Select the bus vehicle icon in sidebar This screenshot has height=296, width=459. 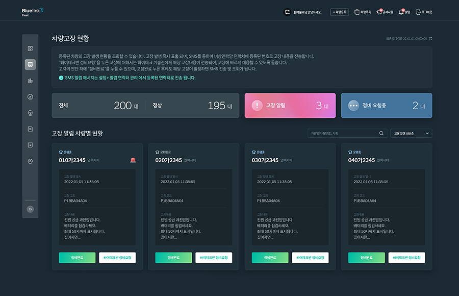(x=30, y=65)
